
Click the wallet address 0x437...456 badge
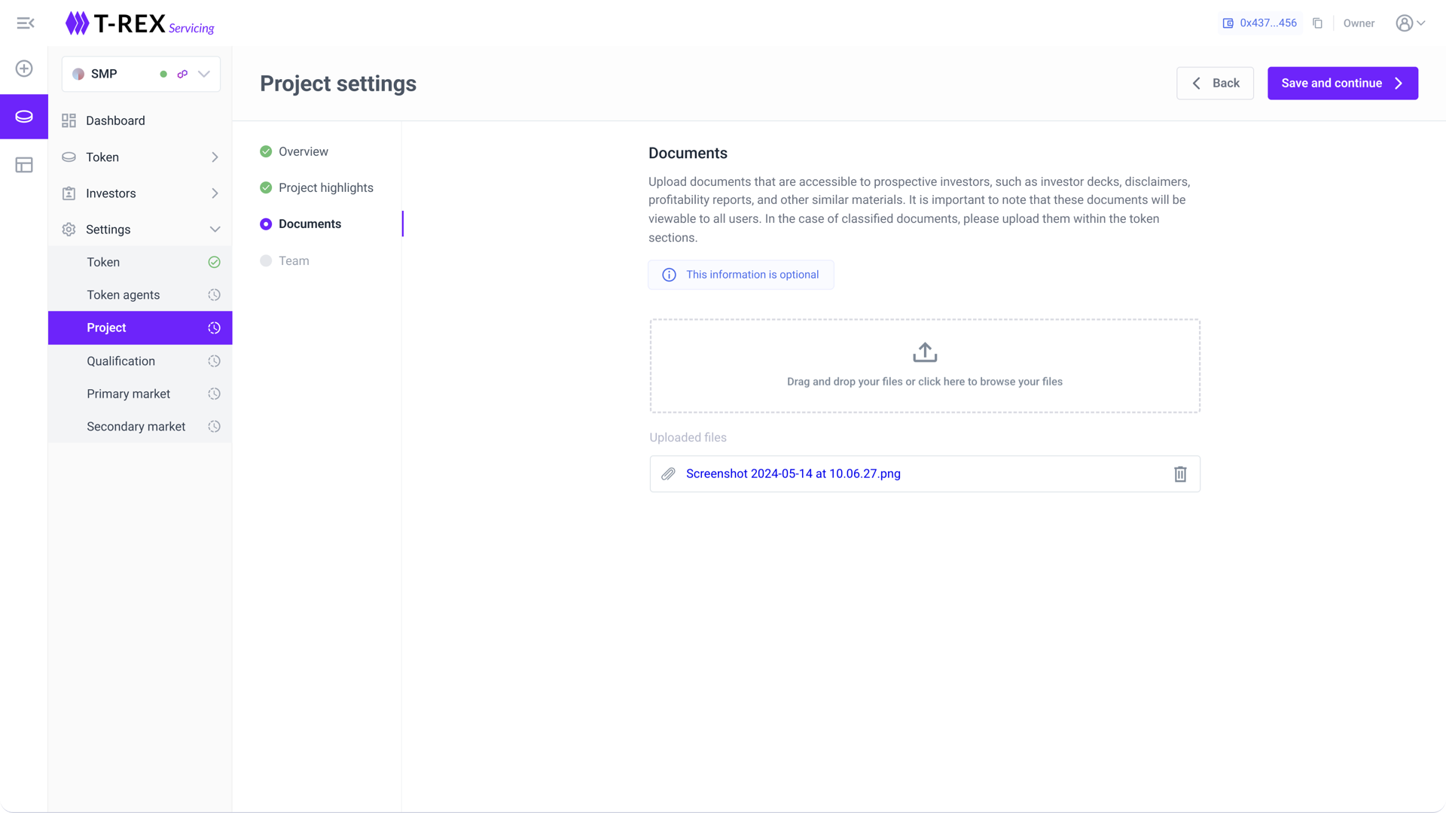pos(1260,23)
